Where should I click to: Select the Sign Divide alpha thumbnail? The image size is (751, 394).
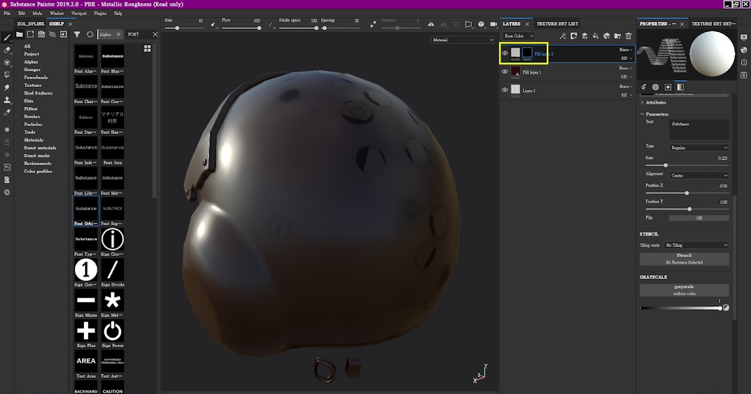coord(113,270)
